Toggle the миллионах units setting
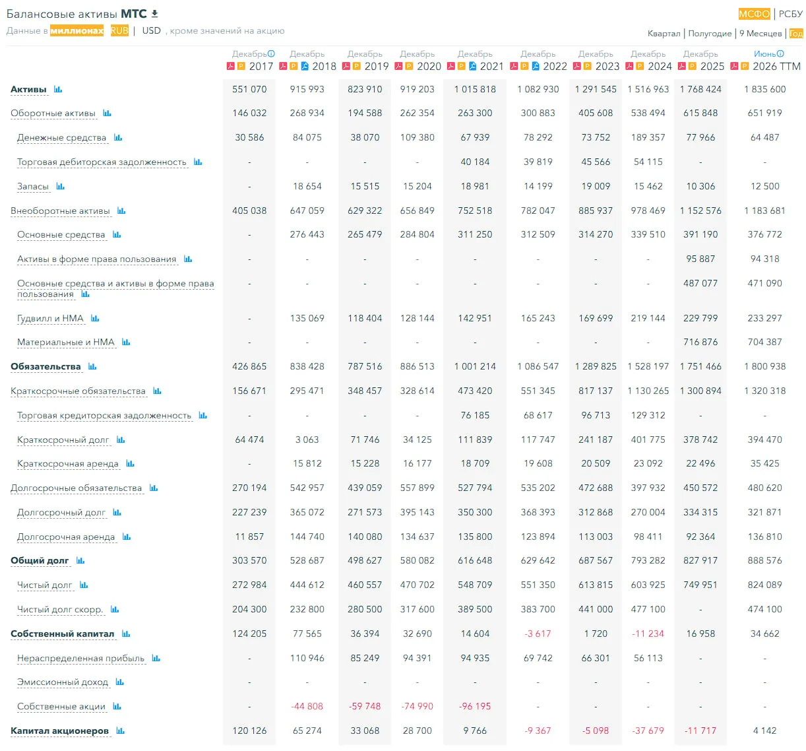806x751 pixels. (77, 30)
